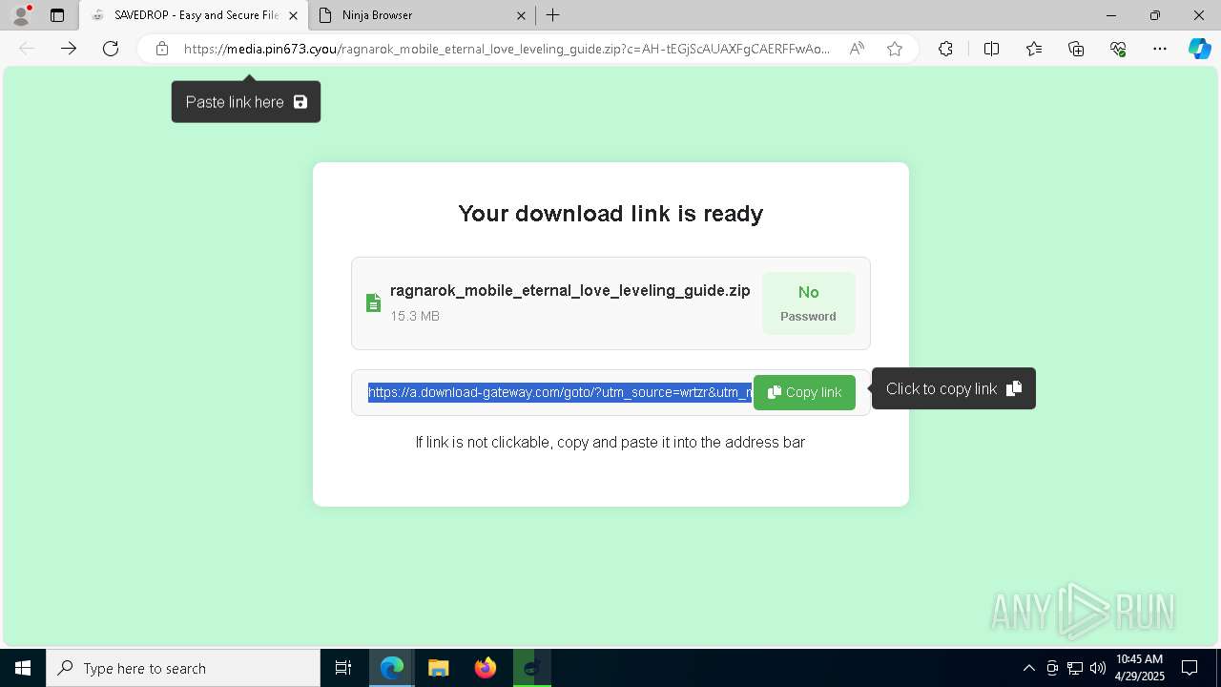Open the Ninja Browser taskbar app

(531, 668)
